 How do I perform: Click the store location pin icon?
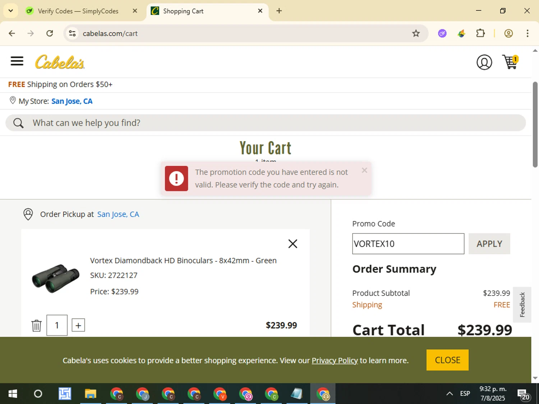click(x=13, y=101)
